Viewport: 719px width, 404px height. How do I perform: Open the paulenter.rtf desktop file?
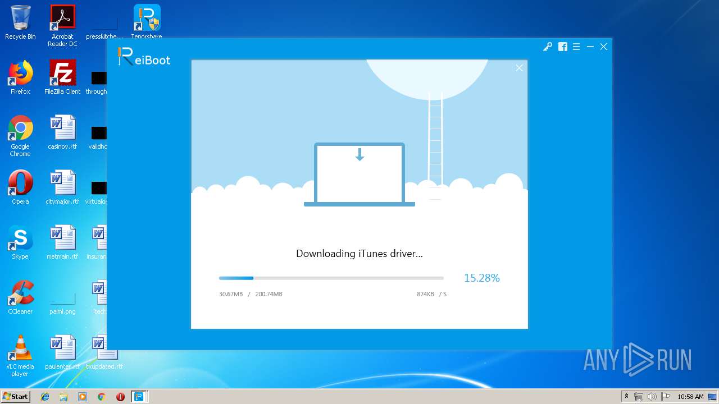click(62, 352)
